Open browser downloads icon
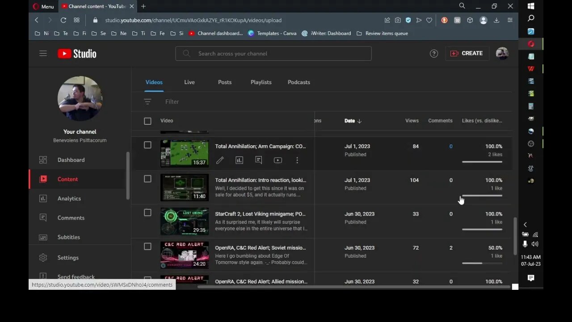 [x=496, y=20]
